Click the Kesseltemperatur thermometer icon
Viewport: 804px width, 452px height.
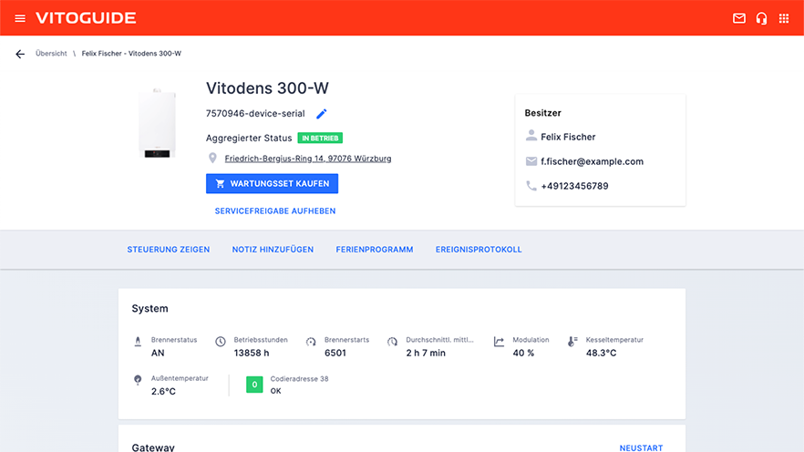[x=572, y=342]
